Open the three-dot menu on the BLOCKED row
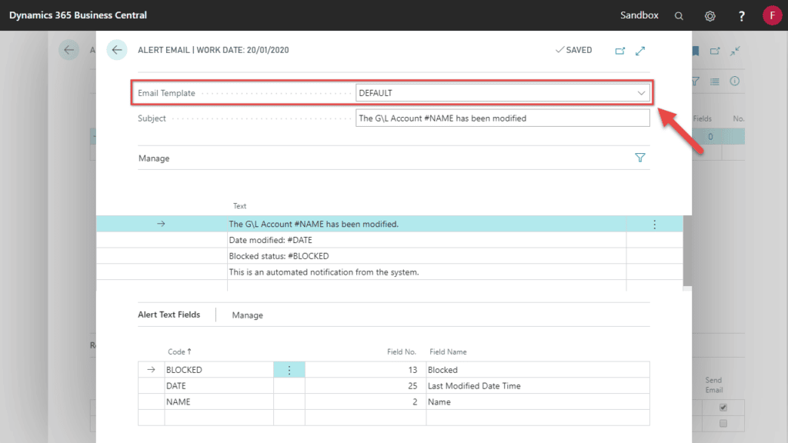 pyautogui.click(x=289, y=369)
